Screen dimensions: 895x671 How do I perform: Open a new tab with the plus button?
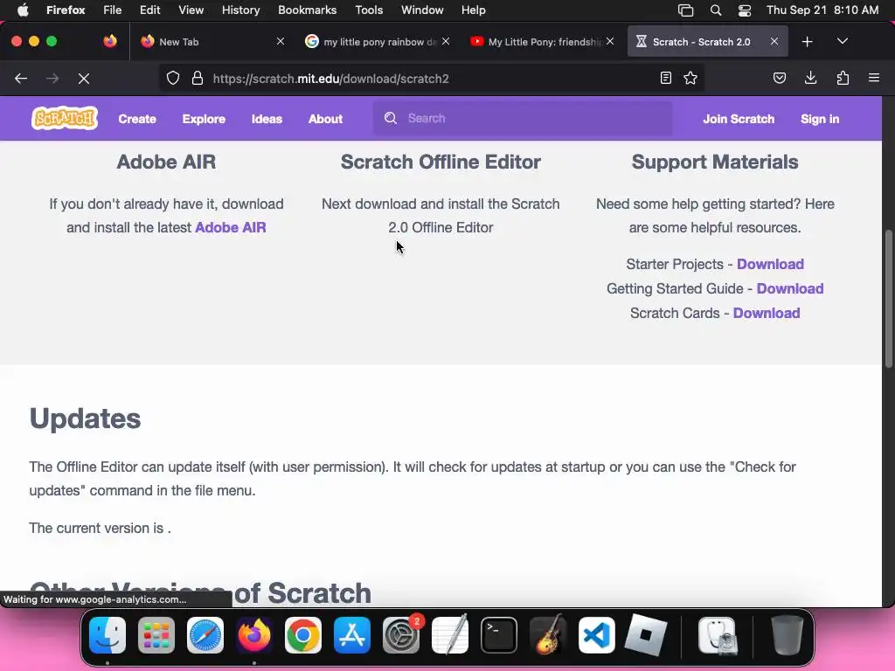click(x=807, y=42)
